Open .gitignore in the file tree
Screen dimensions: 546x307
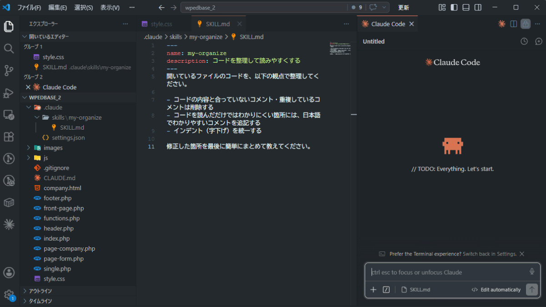point(56,168)
